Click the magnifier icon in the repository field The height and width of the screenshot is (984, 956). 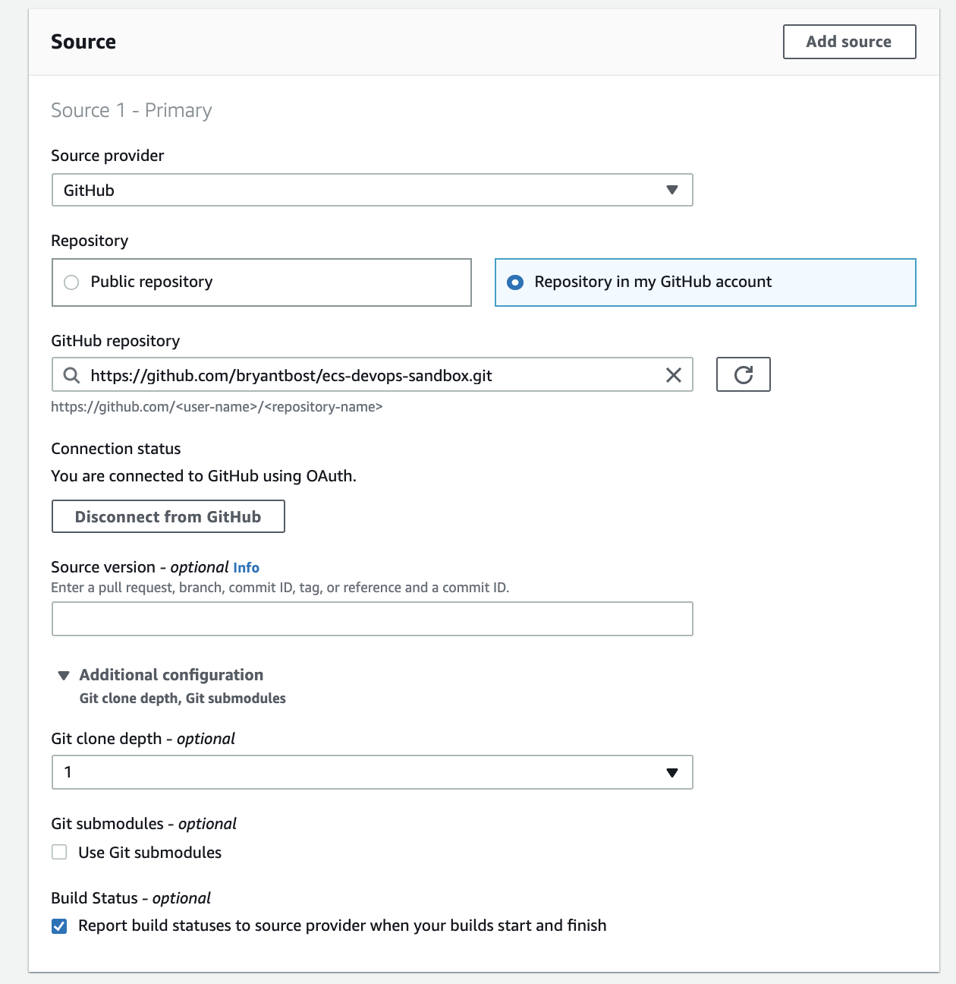coord(72,374)
